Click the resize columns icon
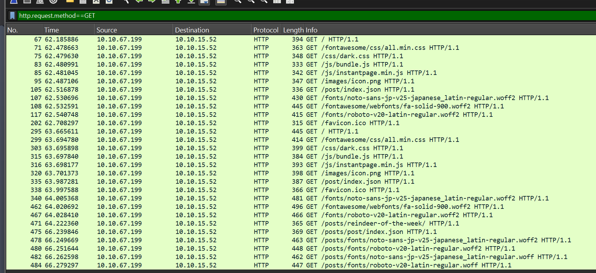Image resolution: width=596 pixels, height=273 pixels. [277, 1]
